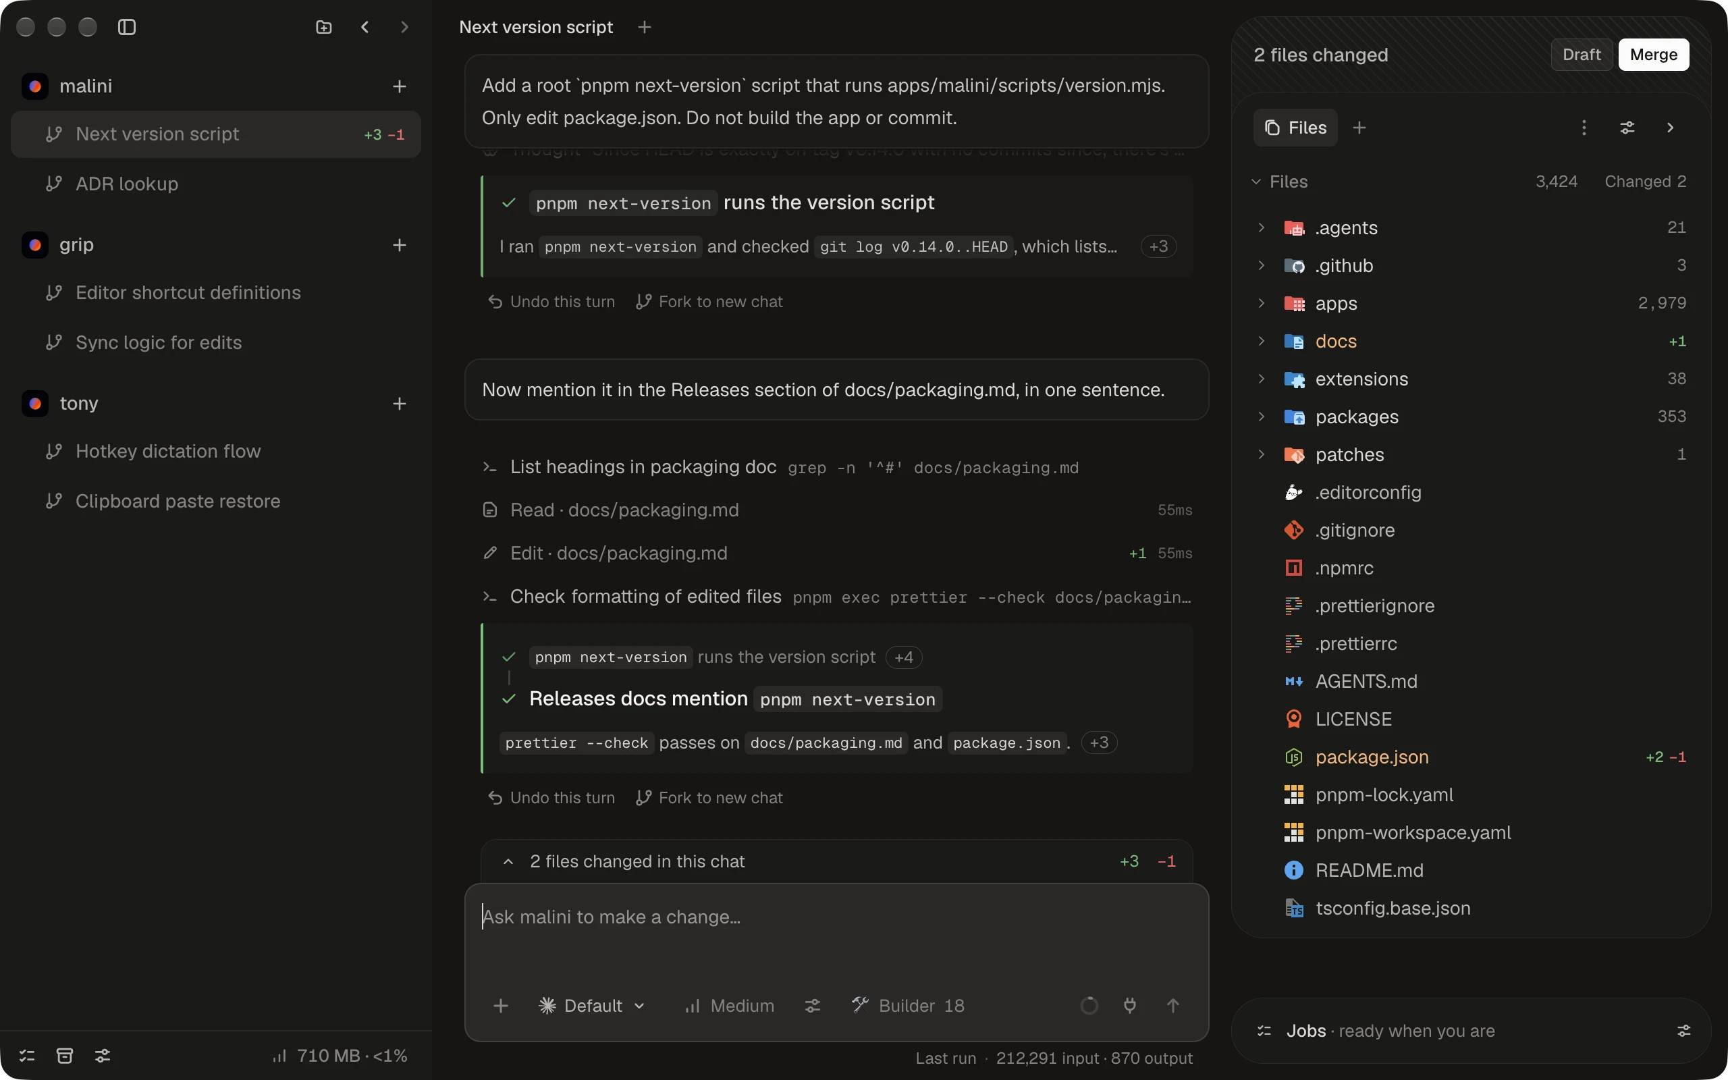The image size is (1728, 1080).
Task: Open the Default model dropdown
Action: point(592,1006)
